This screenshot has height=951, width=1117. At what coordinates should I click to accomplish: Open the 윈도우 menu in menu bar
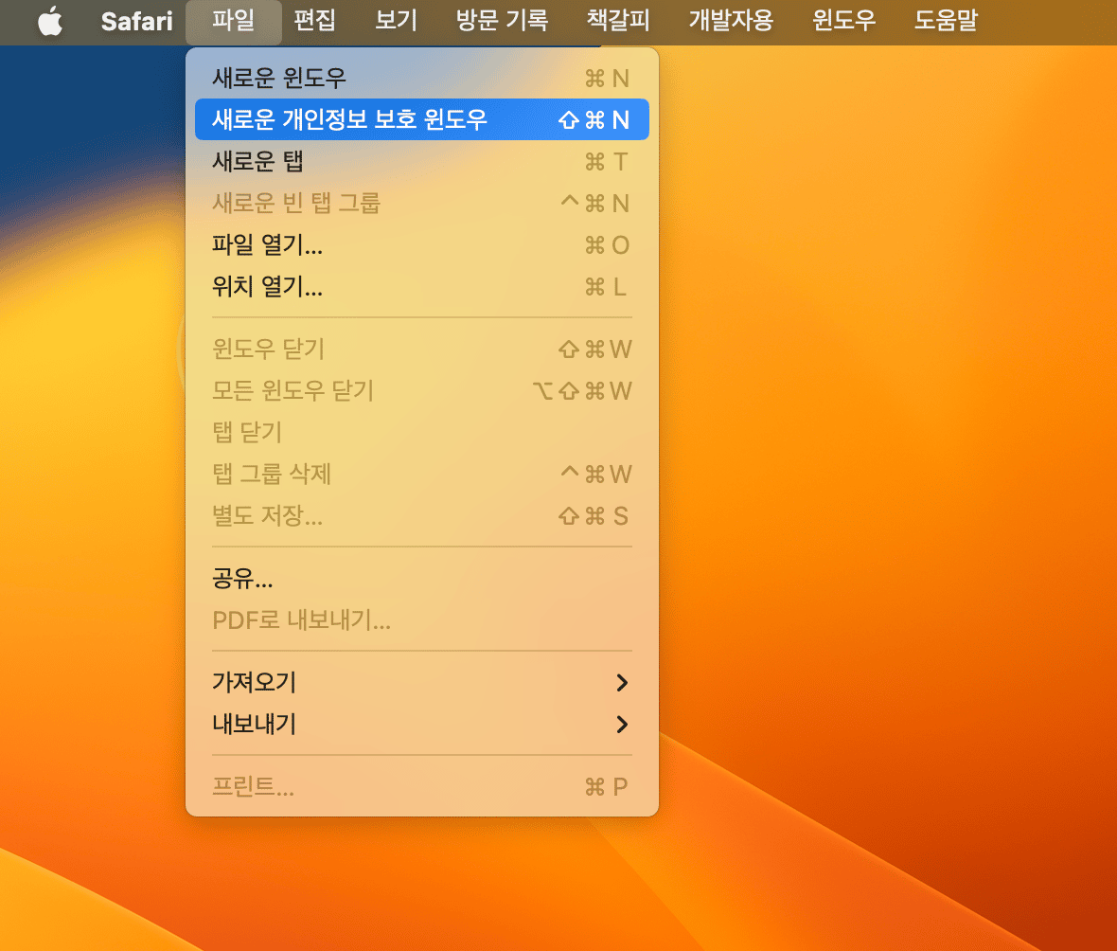click(x=844, y=22)
